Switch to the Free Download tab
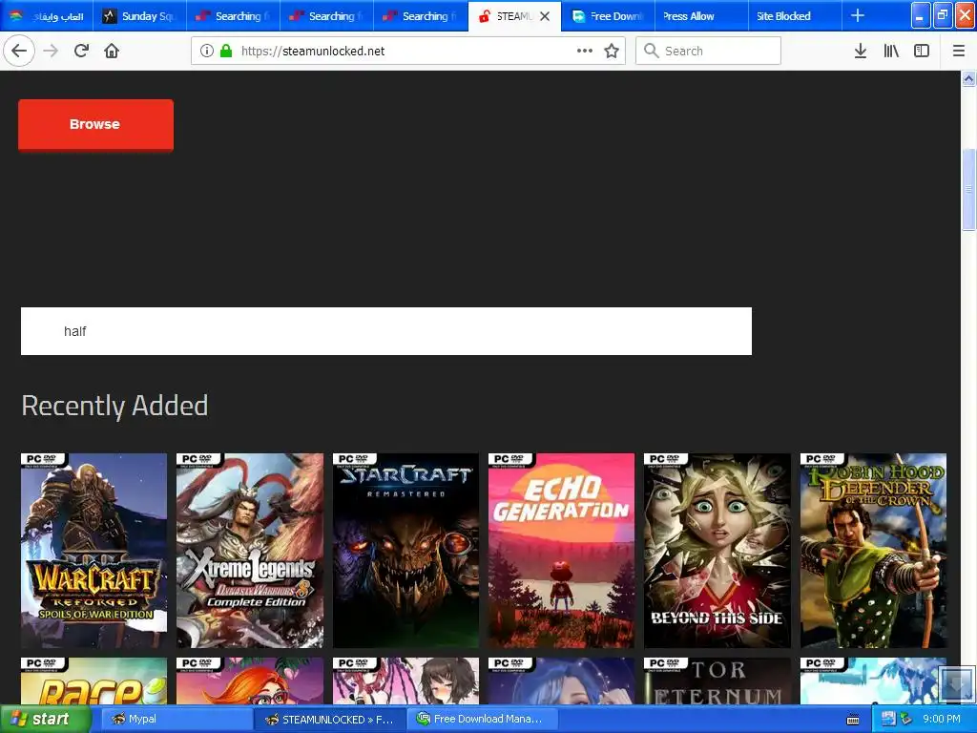The image size is (977, 733). (x=608, y=16)
